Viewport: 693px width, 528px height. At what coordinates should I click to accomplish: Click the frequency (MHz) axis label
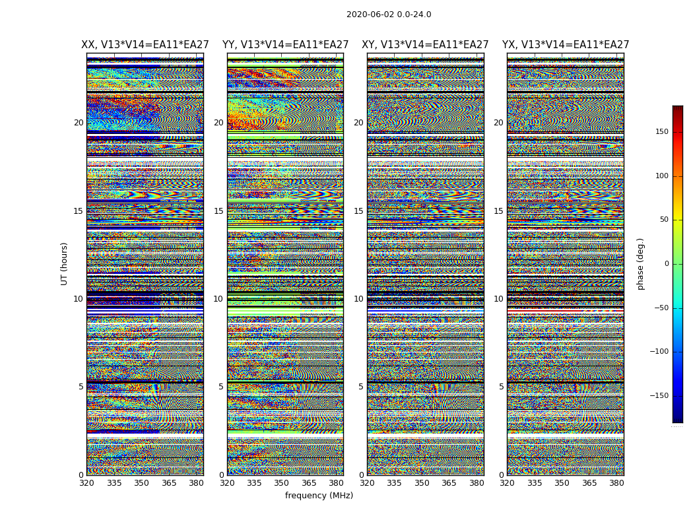[319, 495]
